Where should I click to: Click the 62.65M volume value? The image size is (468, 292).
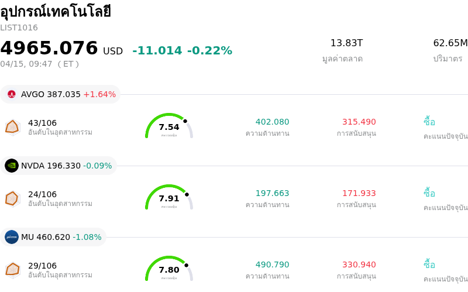[x=450, y=43]
